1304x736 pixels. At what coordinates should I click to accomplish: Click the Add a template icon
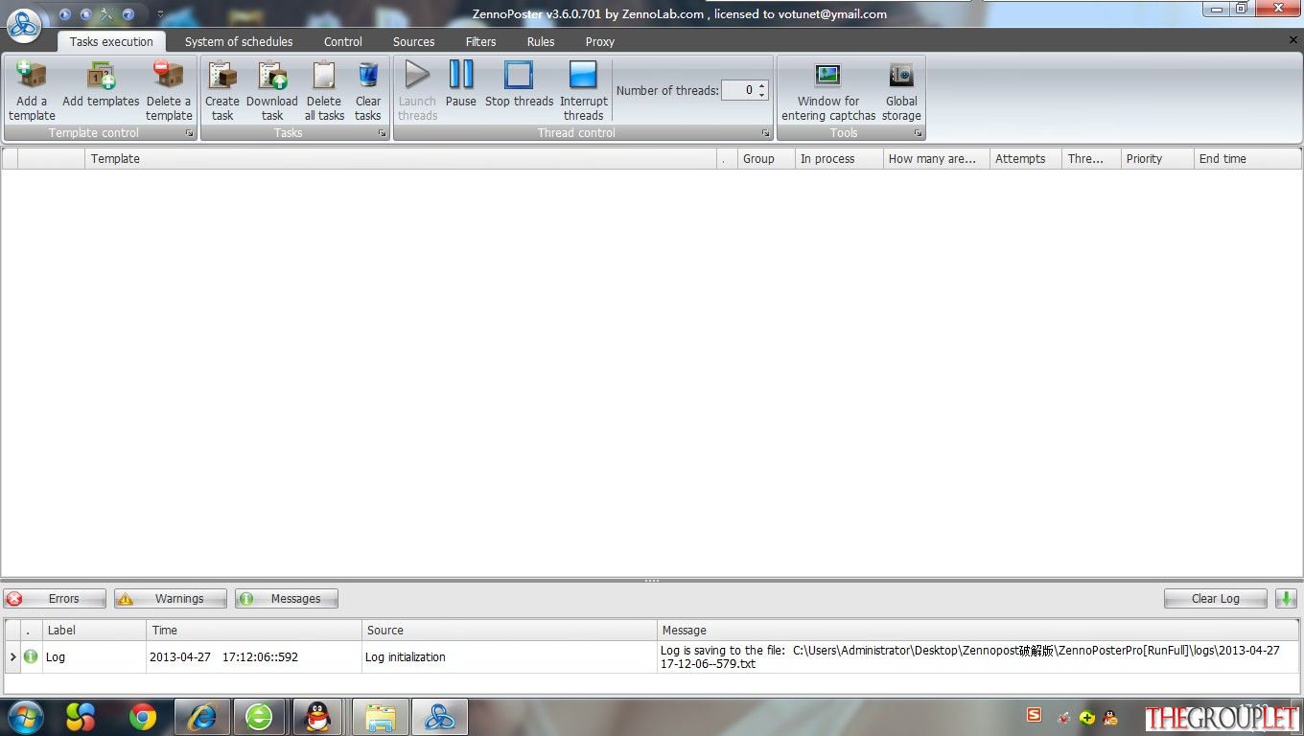point(32,76)
